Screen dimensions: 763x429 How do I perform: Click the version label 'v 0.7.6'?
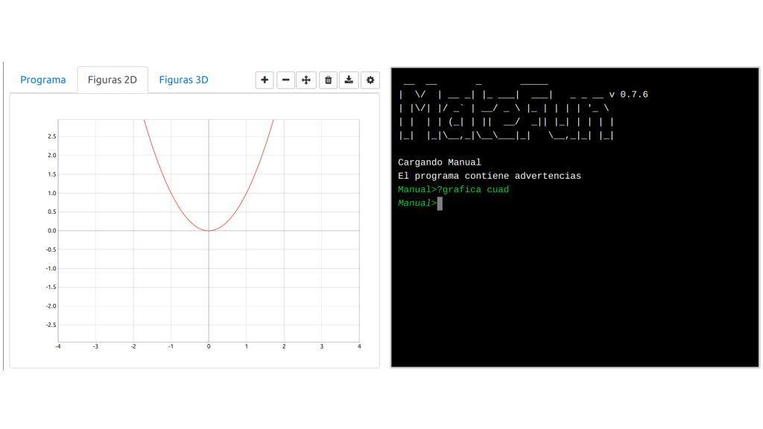(629, 95)
